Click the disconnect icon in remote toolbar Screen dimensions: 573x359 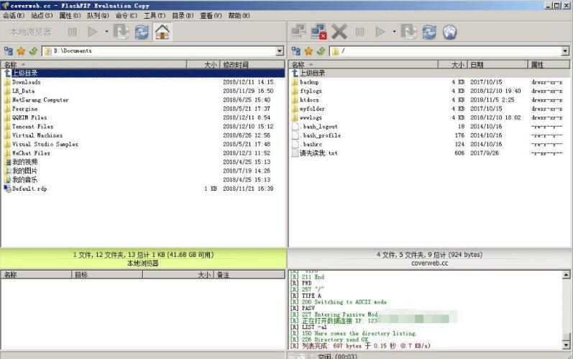318,32
